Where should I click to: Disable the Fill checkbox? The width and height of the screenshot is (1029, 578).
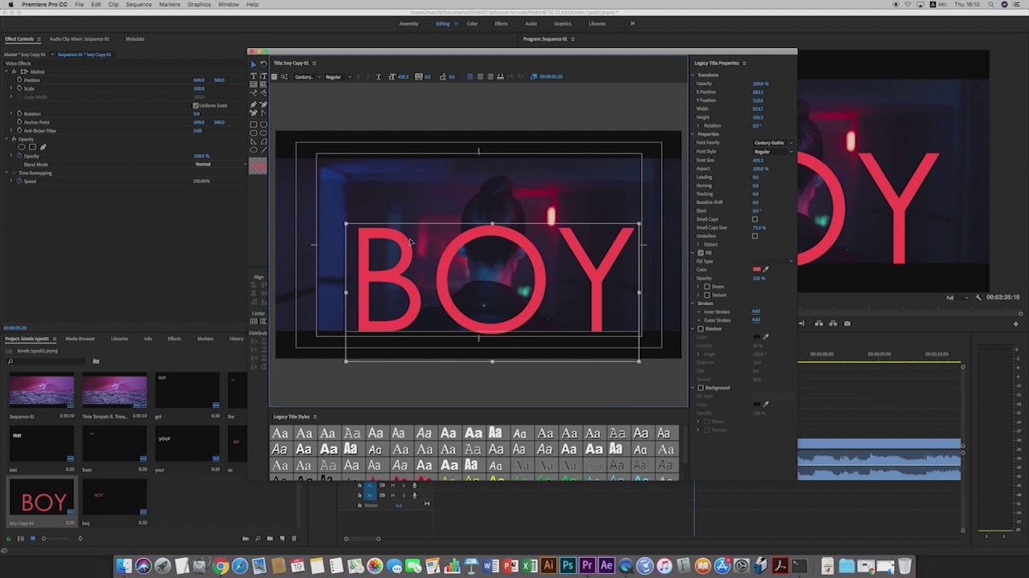(x=700, y=253)
